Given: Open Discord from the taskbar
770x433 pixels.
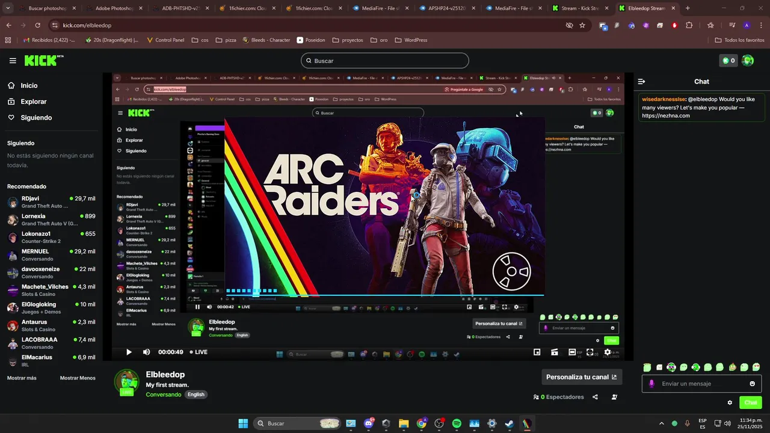Looking at the screenshot, I should (369, 423).
